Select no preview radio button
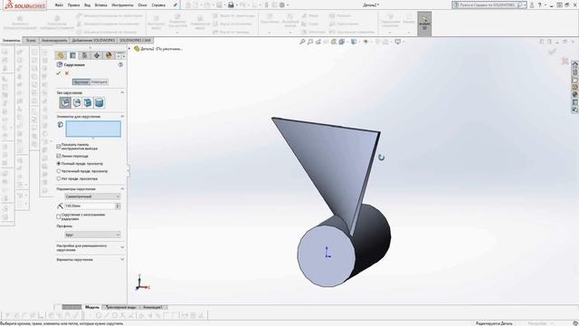Image resolution: width=579 pixels, height=326 pixels. [x=59, y=178]
